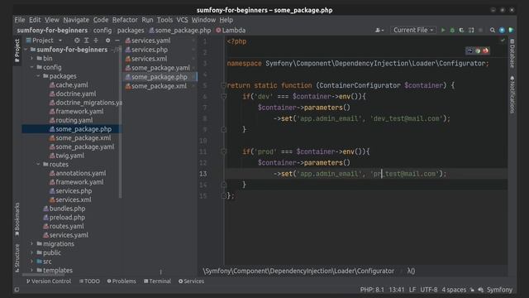Viewport: 529px width, 298px height.
Task: Collapse the routes folder in the tree
Action: click(39, 164)
